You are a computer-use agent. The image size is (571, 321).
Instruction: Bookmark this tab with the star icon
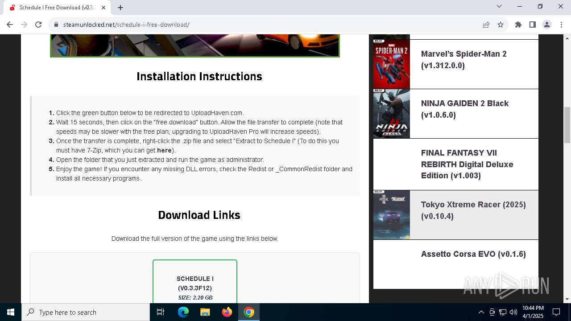[501, 25]
